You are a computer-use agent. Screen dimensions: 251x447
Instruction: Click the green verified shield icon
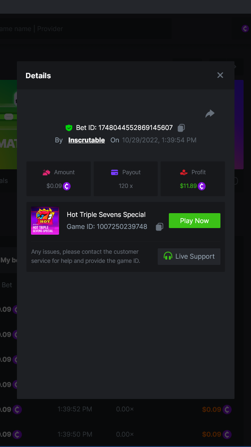69,128
